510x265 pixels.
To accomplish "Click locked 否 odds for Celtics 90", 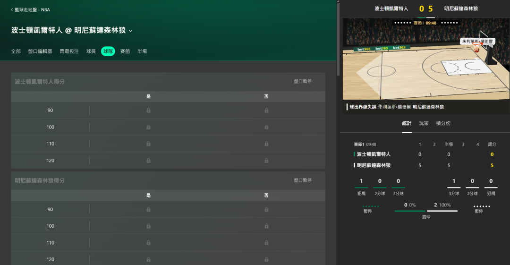I will pos(266,111).
